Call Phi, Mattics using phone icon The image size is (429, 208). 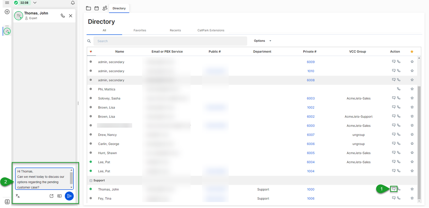coord(399,89)
